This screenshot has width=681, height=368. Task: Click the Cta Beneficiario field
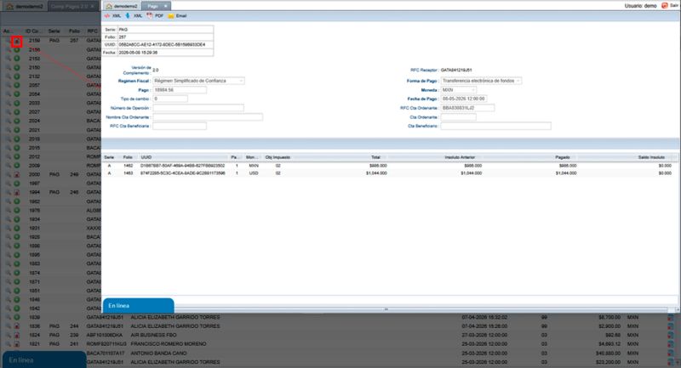[x=496, y=126]
